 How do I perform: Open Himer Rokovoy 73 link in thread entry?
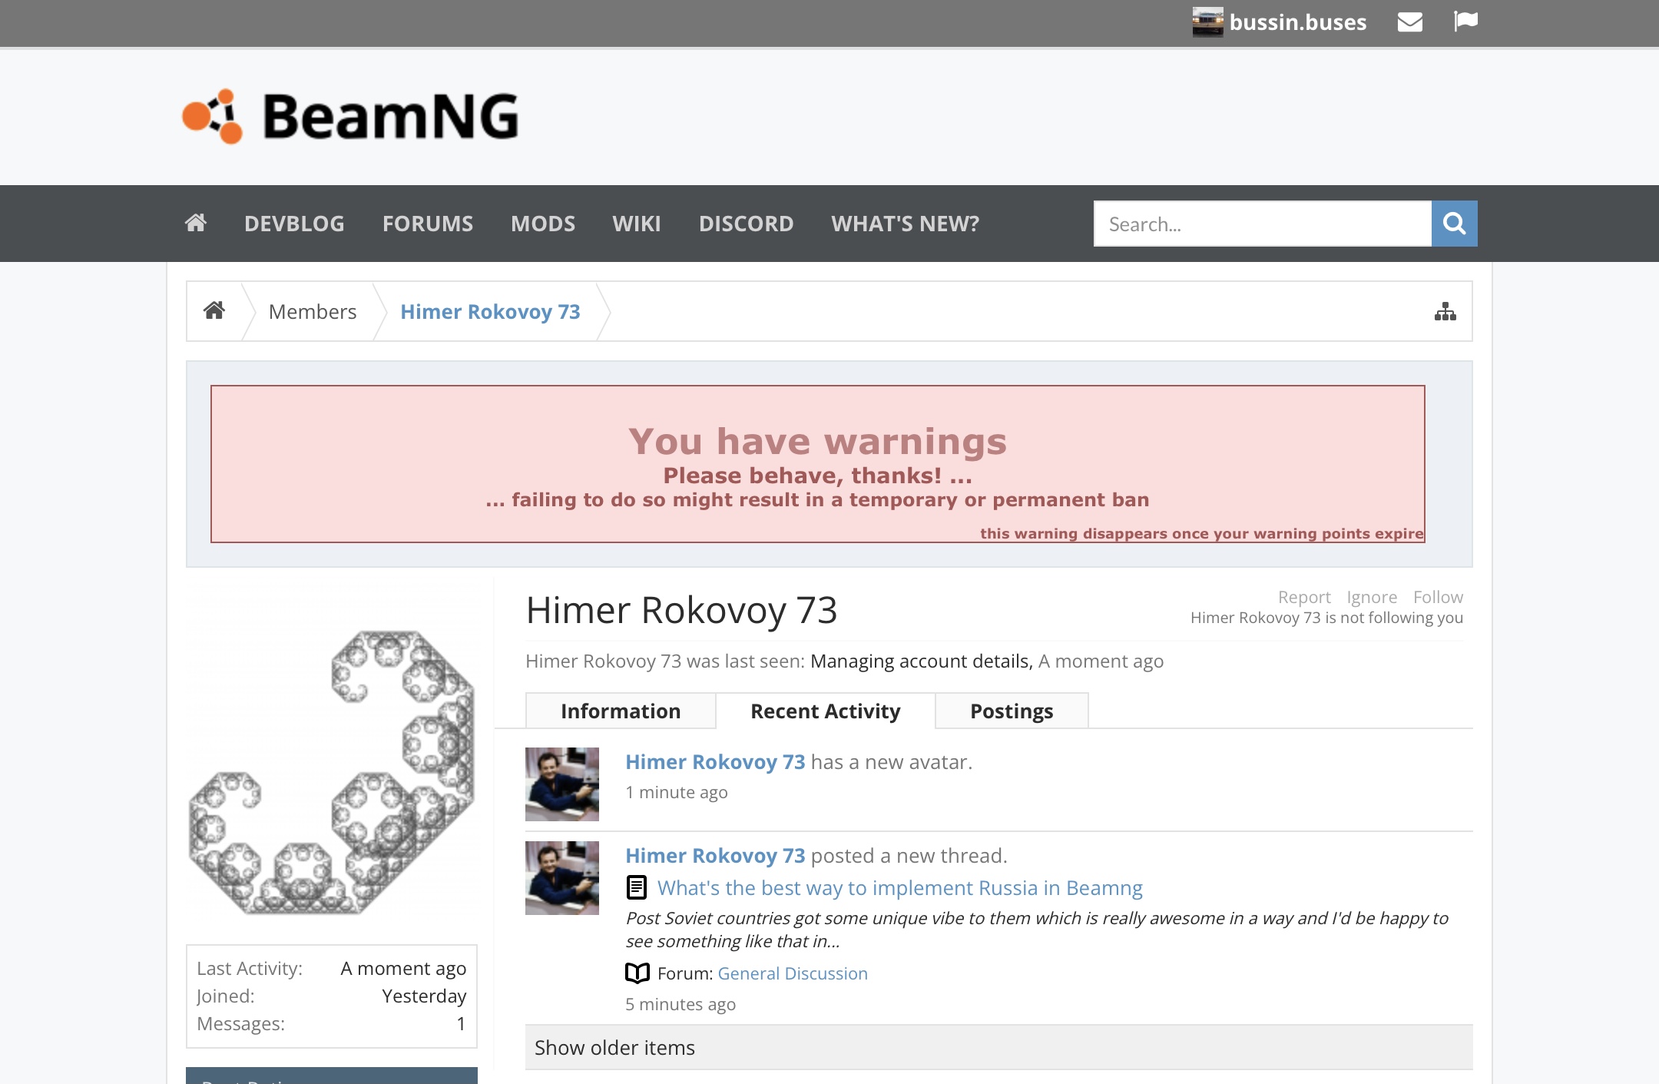(x=715, y=855)
